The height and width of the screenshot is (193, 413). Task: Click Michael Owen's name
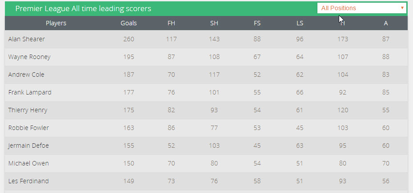tap(28, 163)
